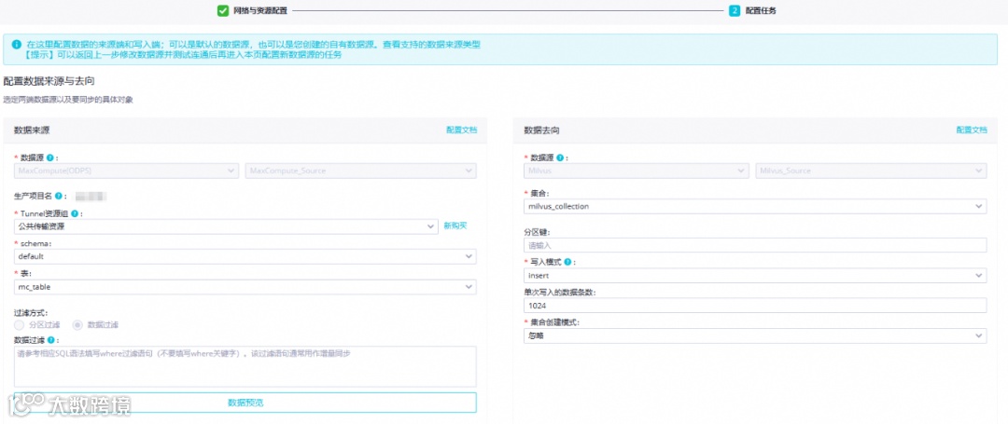Click the 新购买 link
The width and height of the screenshot is (1008, 424).
pos(455,226)
